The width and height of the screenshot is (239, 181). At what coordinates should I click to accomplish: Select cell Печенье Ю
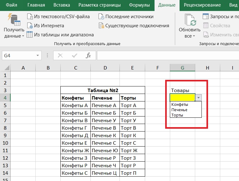(x=105, y=150)
